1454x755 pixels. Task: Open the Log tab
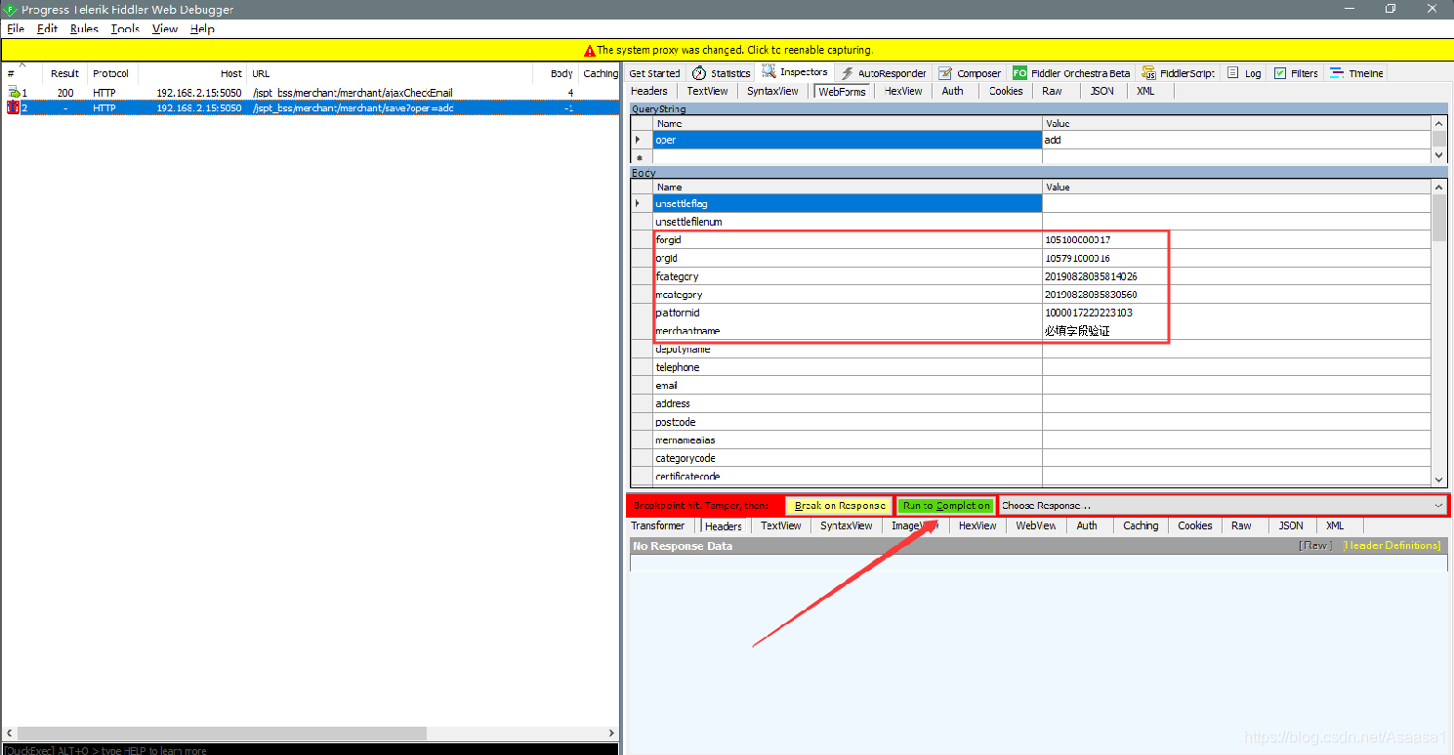point(1244,73)
